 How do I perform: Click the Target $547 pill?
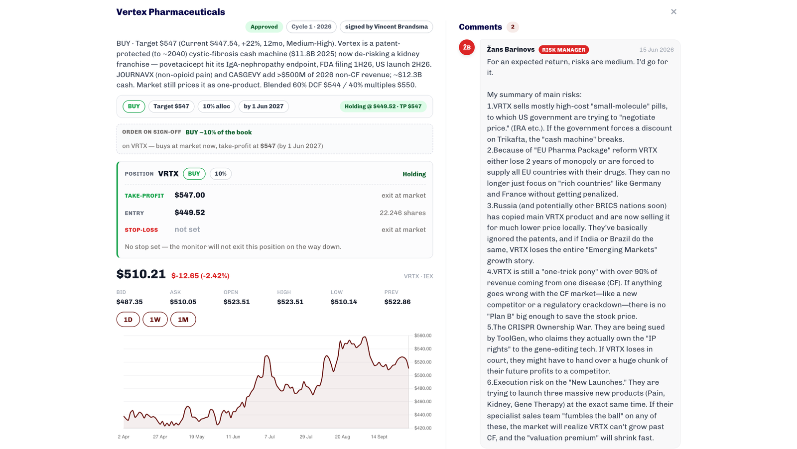[171, 107]
